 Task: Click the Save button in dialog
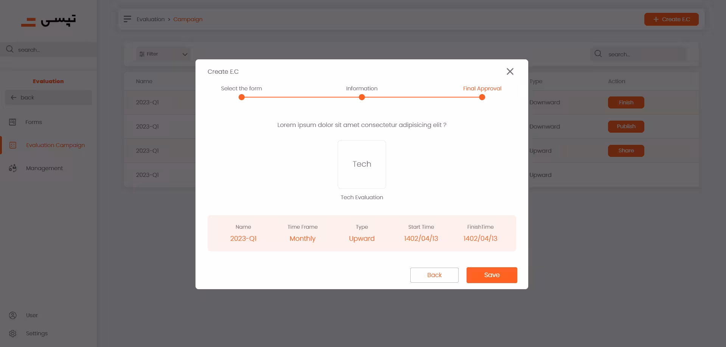492,275
